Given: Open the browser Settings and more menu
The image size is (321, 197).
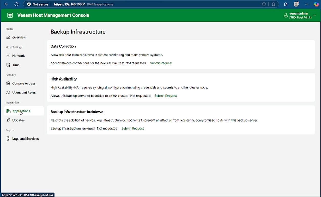Looking at the screenshot, I should (x=307, y=4).
